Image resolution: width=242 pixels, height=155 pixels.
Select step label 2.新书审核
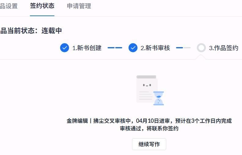coord(155,48)
